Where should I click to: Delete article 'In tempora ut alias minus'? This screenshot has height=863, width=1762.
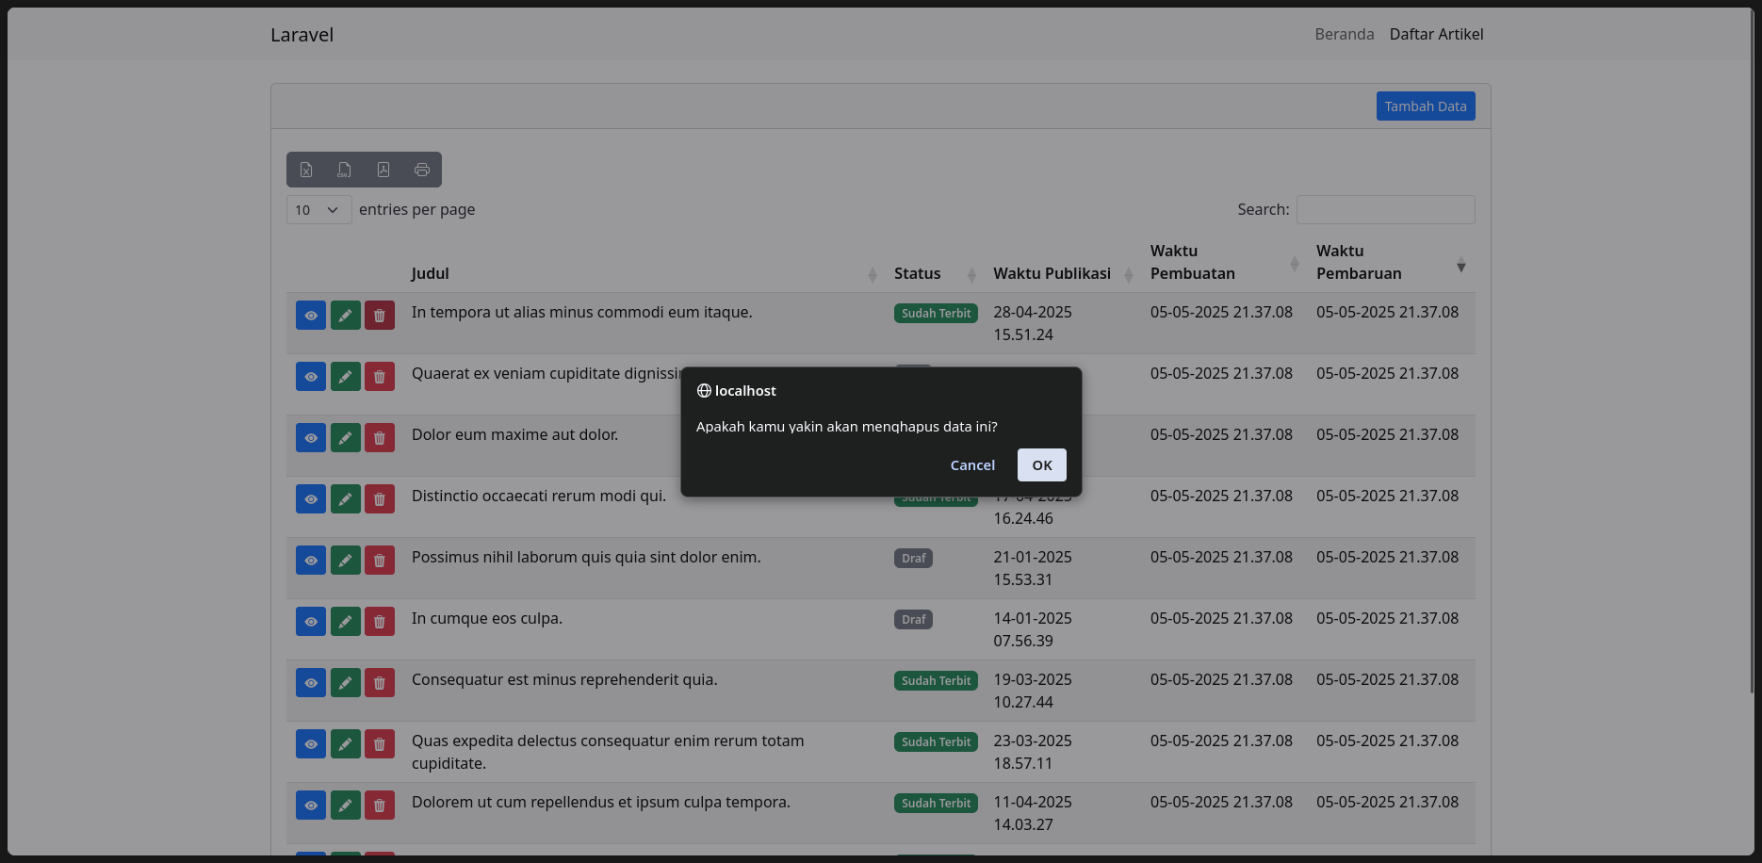pyautogui.click(x=380, y=316)
